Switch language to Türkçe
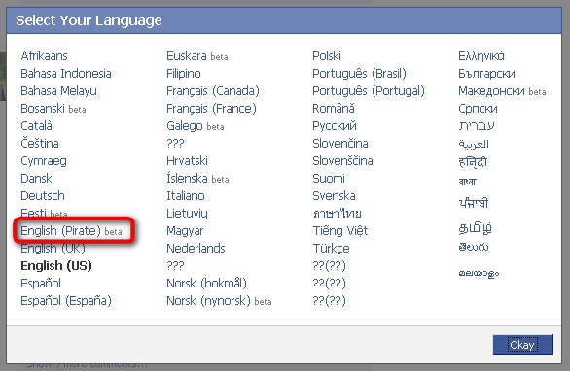The image size is (570, 371). click(331, 249)
